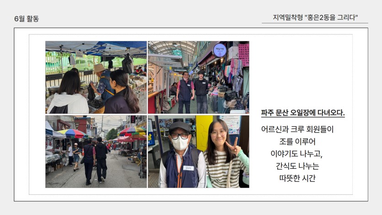This screenshot has height=215, width=382.
Task: Click the pink notice sign above clothing stall
Action: 243,55
